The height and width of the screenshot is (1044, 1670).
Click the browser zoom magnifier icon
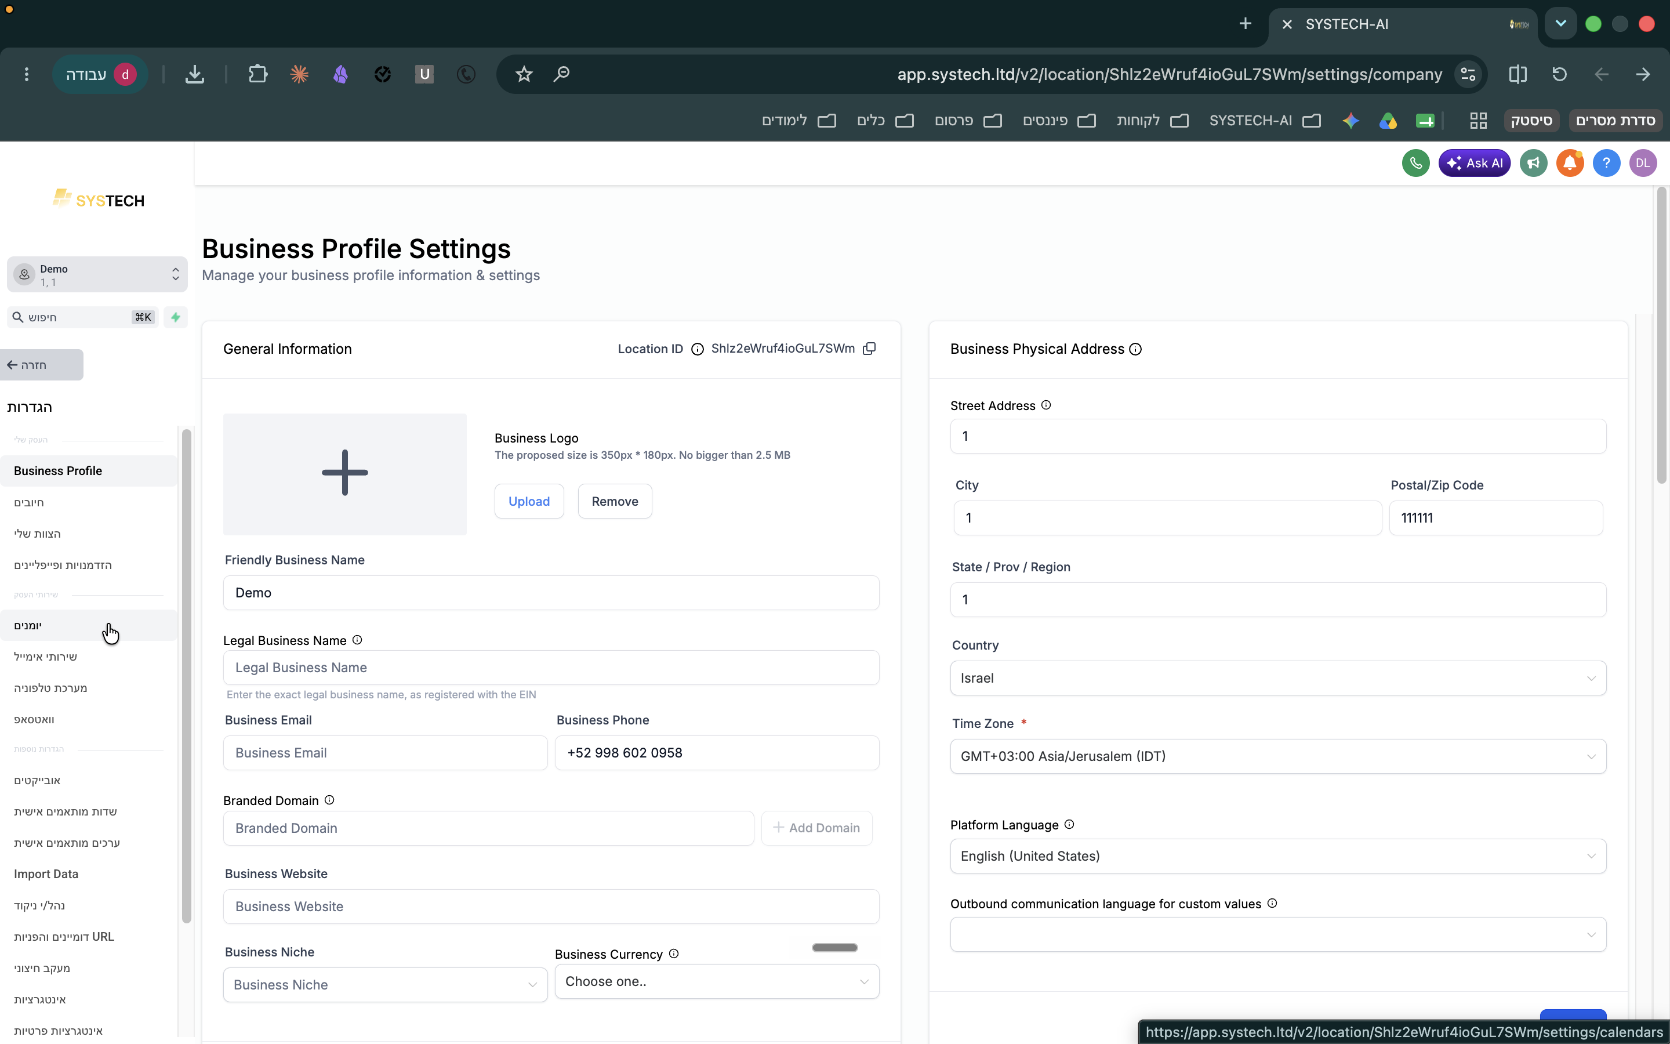pyautogui.click(x=562, y=74)
